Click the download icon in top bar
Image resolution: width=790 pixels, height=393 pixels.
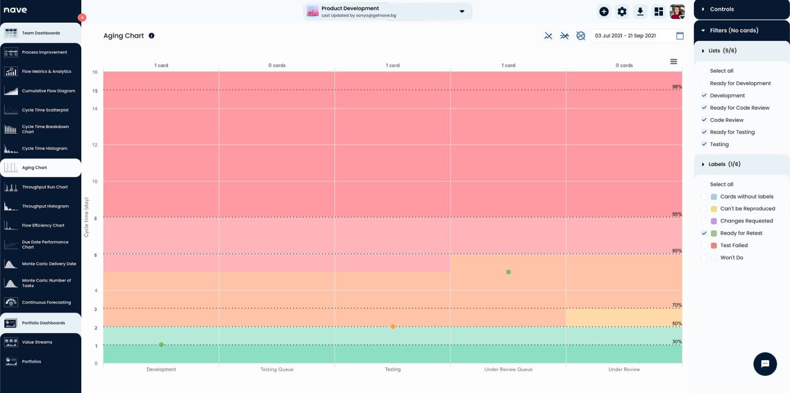[640, 12]
